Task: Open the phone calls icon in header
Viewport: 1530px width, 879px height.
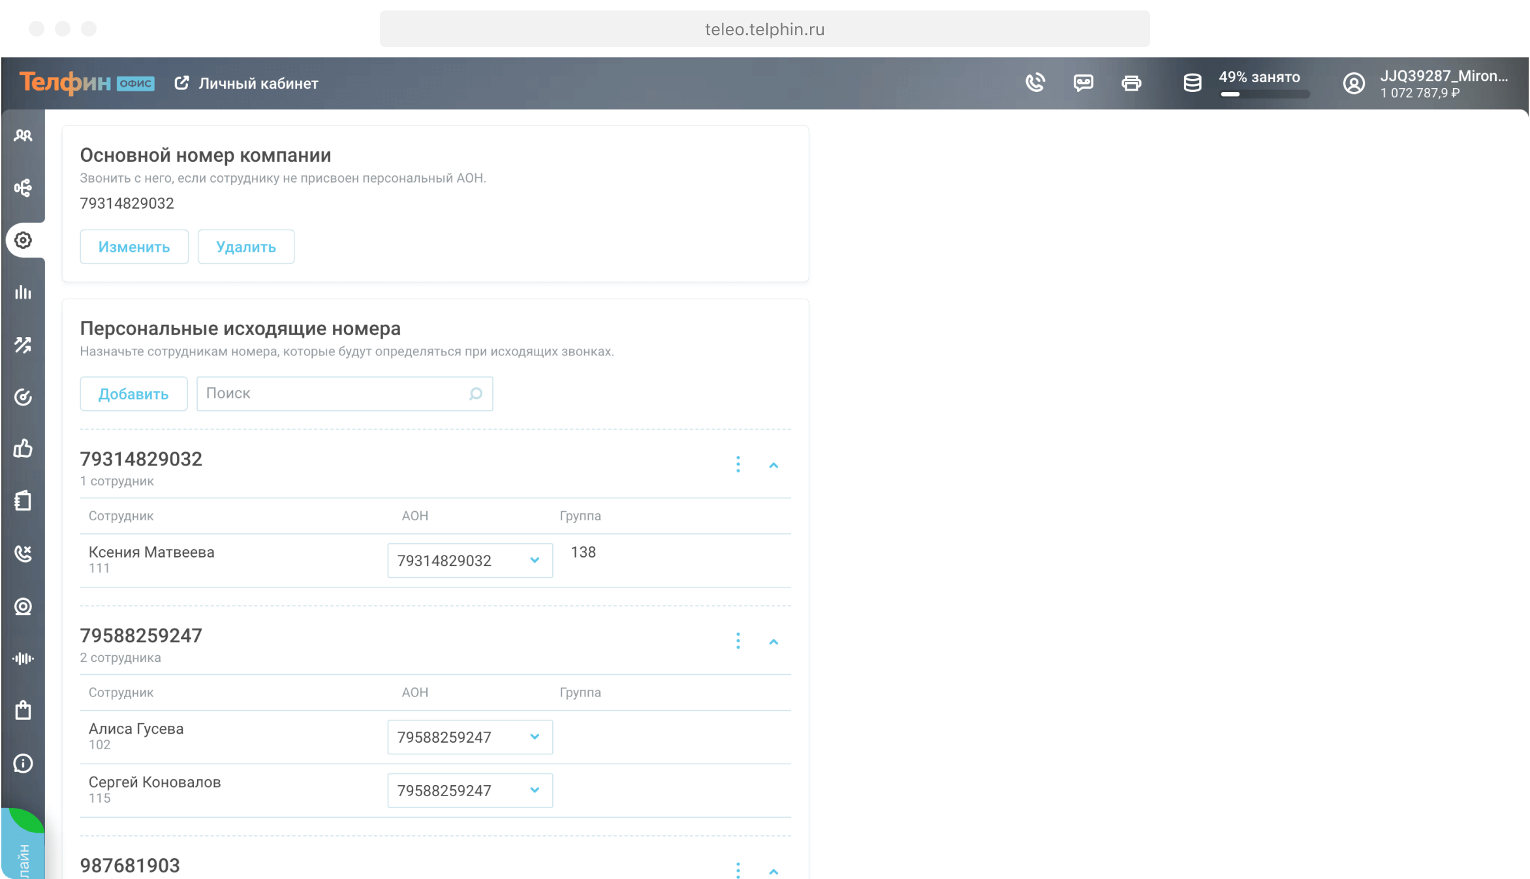Action: 1035,83
